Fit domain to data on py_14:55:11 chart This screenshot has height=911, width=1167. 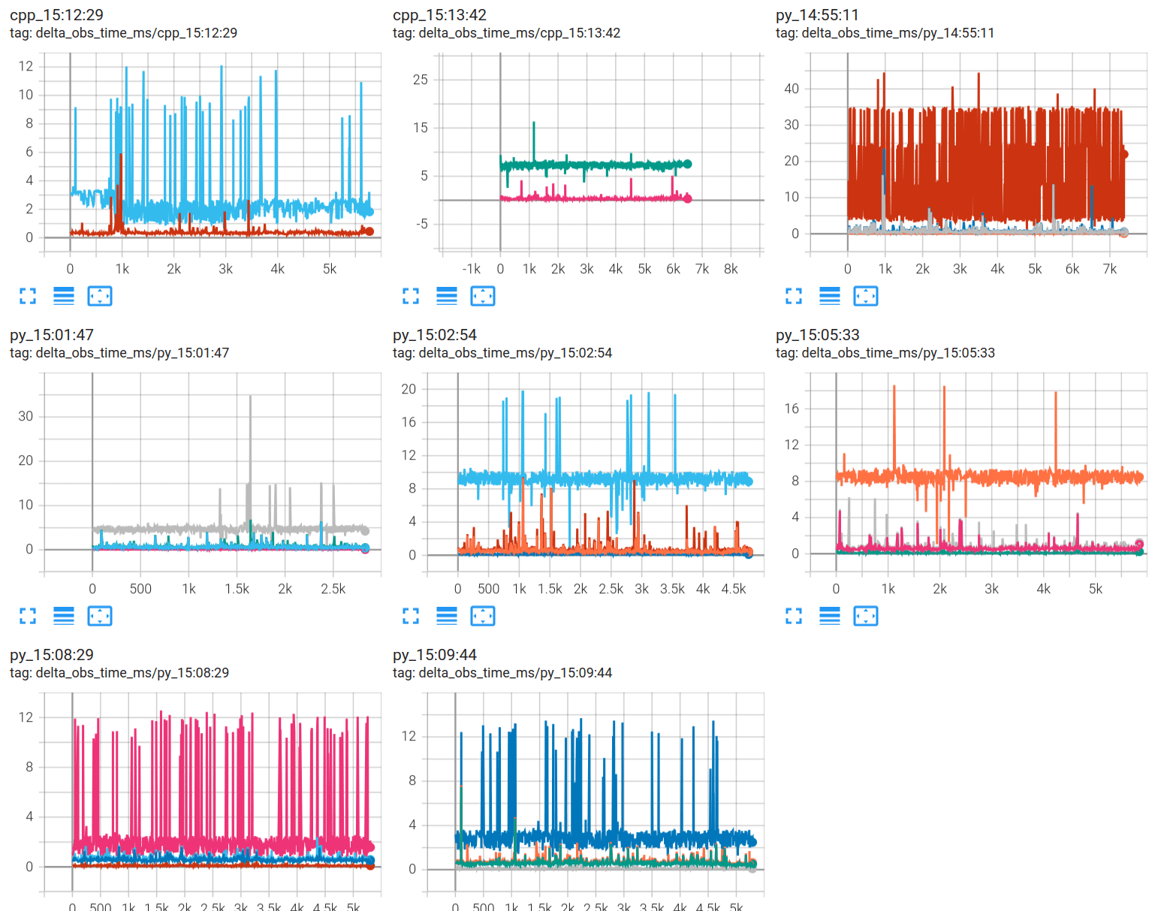[x=866, y=296]
